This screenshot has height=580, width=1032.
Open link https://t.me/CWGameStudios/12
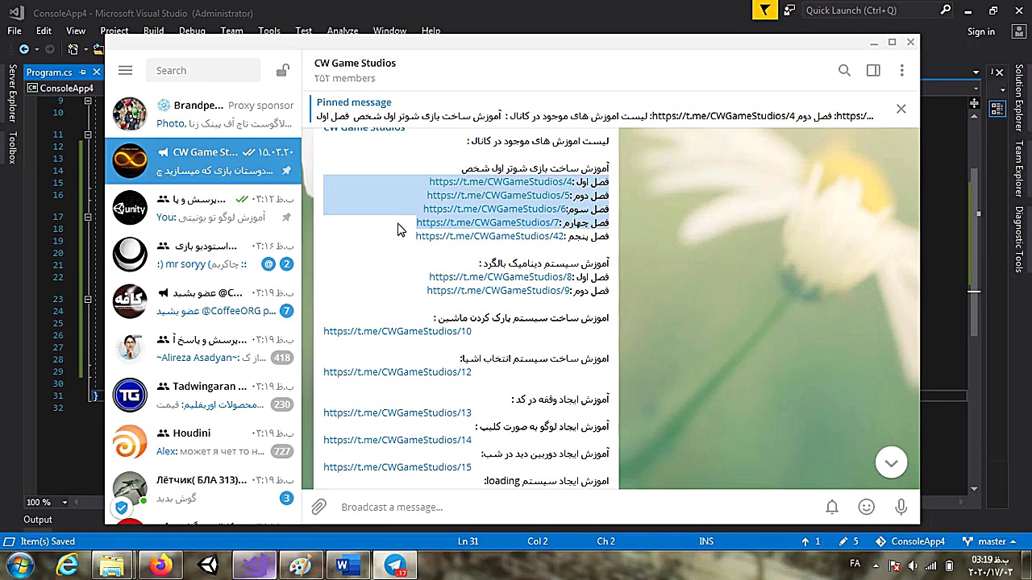click(x=397, y=372)
